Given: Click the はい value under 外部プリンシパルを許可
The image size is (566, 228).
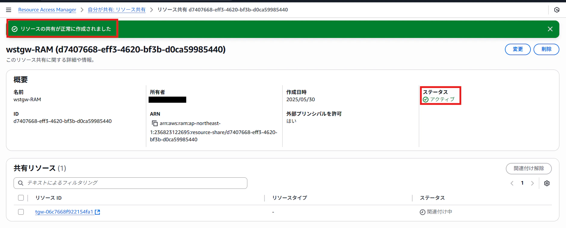Looking at the screenshot, I should [x=291, y=121].
